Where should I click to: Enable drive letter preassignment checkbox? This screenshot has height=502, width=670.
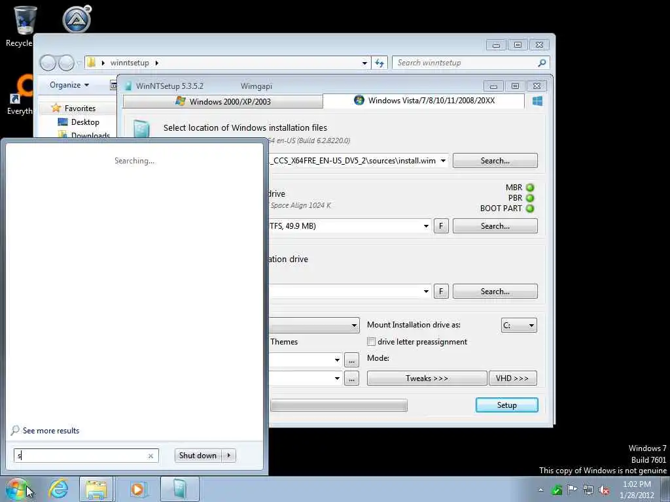coord(372,341)
